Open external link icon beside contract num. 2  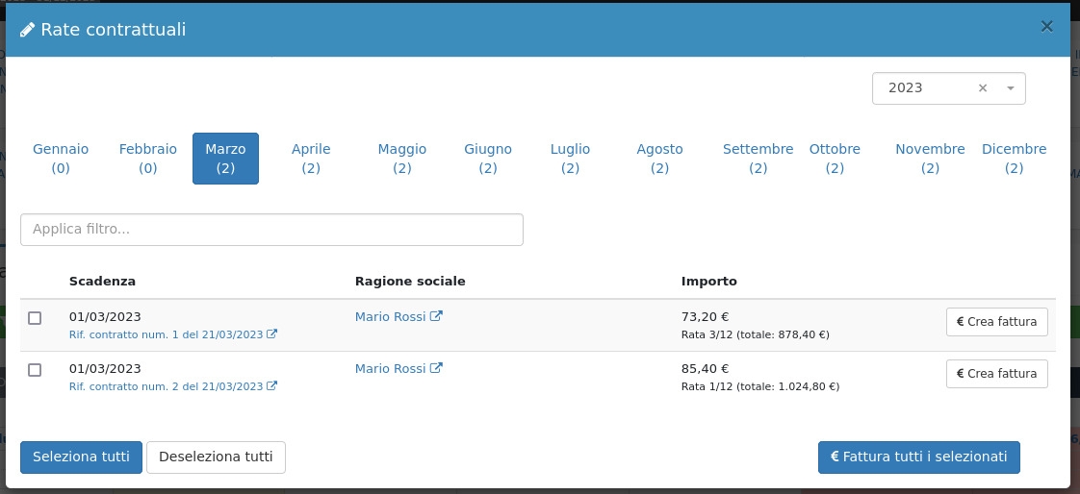[271, 386]
